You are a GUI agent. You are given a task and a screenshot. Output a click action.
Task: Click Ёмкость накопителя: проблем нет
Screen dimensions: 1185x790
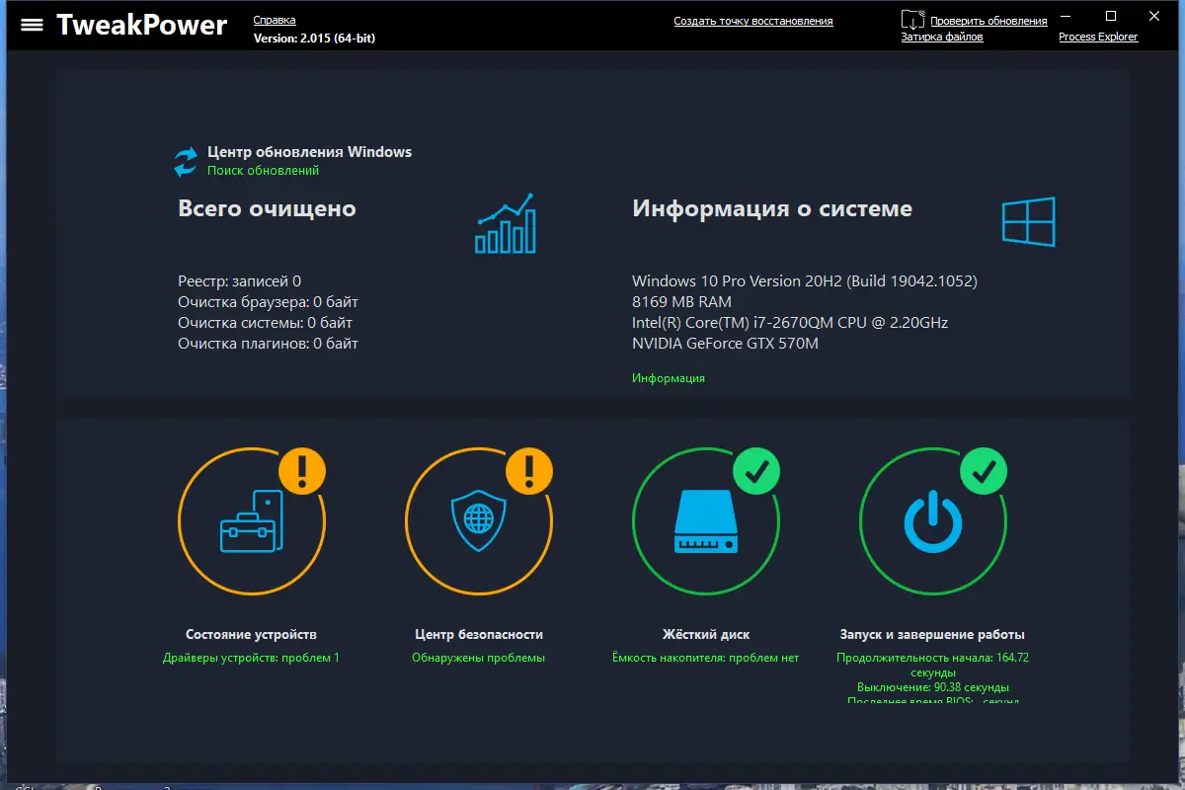pyautogui.click(x=705, y=658)
